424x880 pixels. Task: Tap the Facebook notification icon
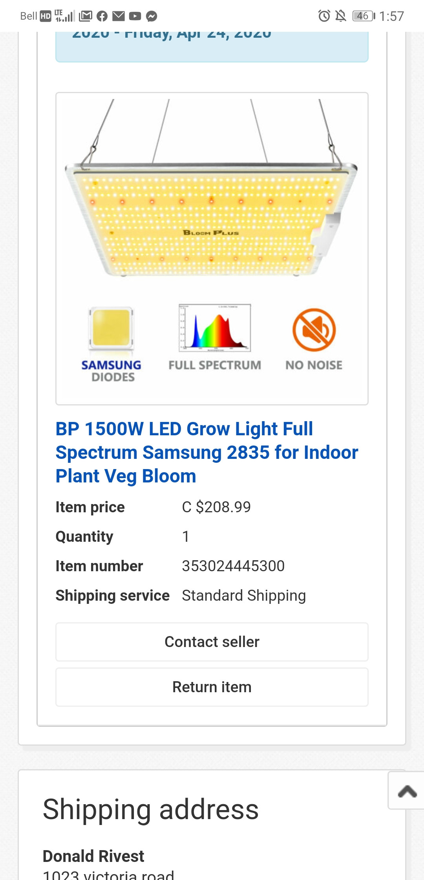tap(102, 16)
